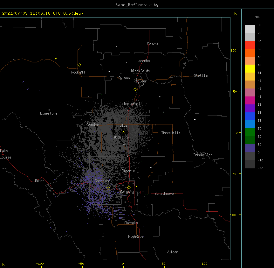This screenshot has height=268, width=274.
Task: Click the dBZ legend heading
Action: pos(257,17)
